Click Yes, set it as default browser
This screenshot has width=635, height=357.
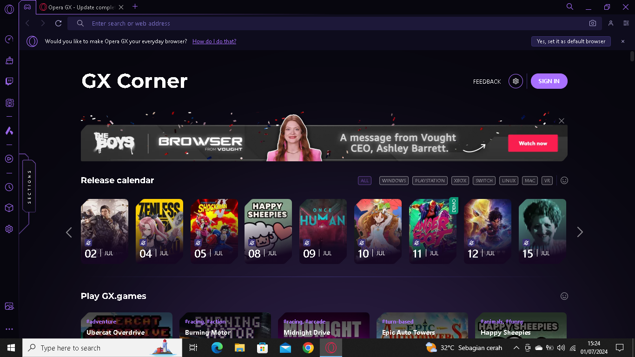pos(571,41)
